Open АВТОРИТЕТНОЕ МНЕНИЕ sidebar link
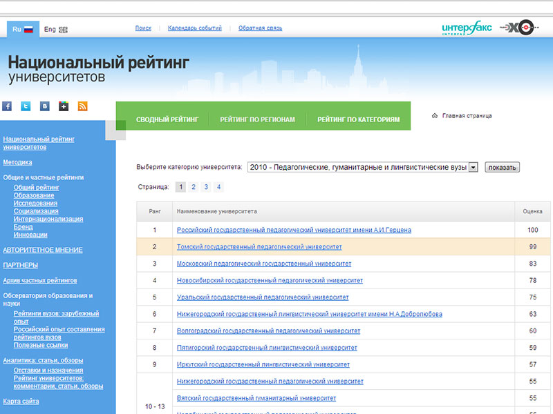 click(x=43, y=250)
